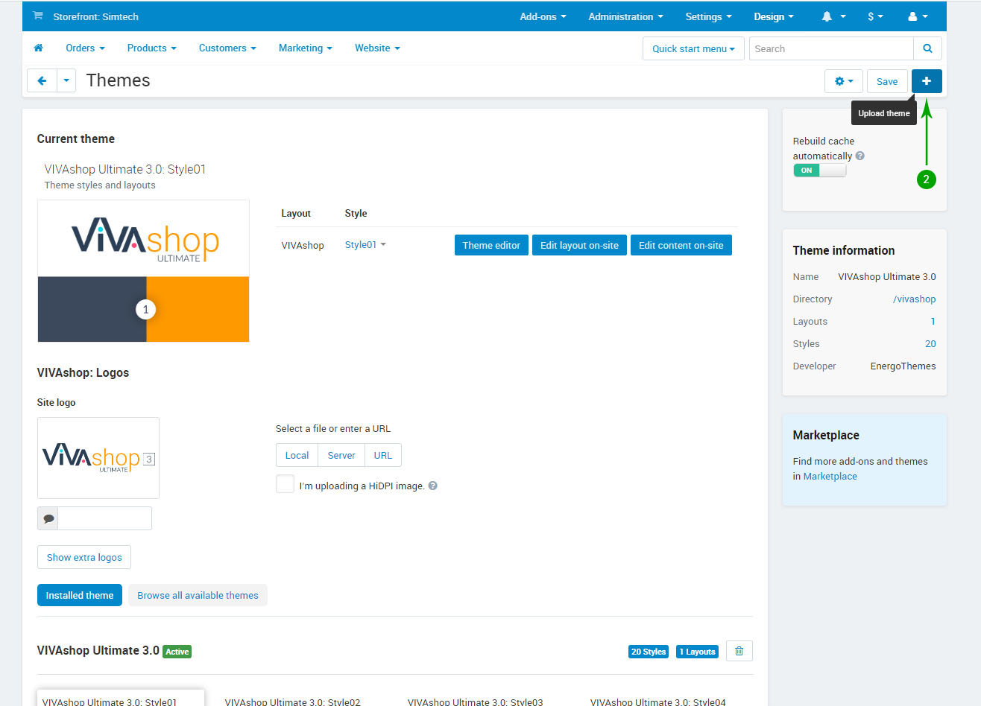Open the Style01 style dropdown

365,244
